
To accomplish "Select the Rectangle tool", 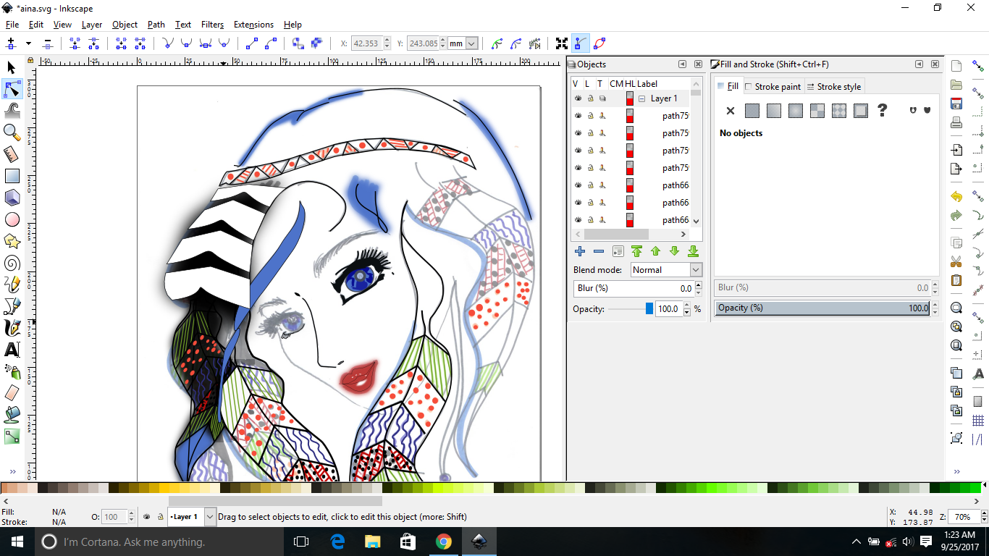I will pos(12,176).
